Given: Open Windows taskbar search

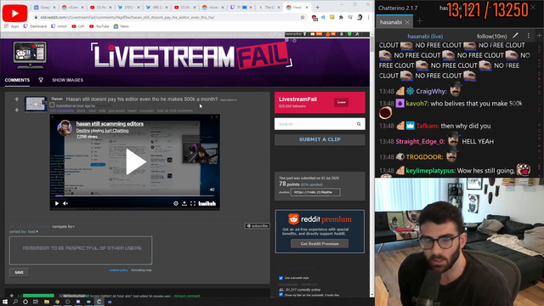Looking at the screenshot, I should (15, 302).
